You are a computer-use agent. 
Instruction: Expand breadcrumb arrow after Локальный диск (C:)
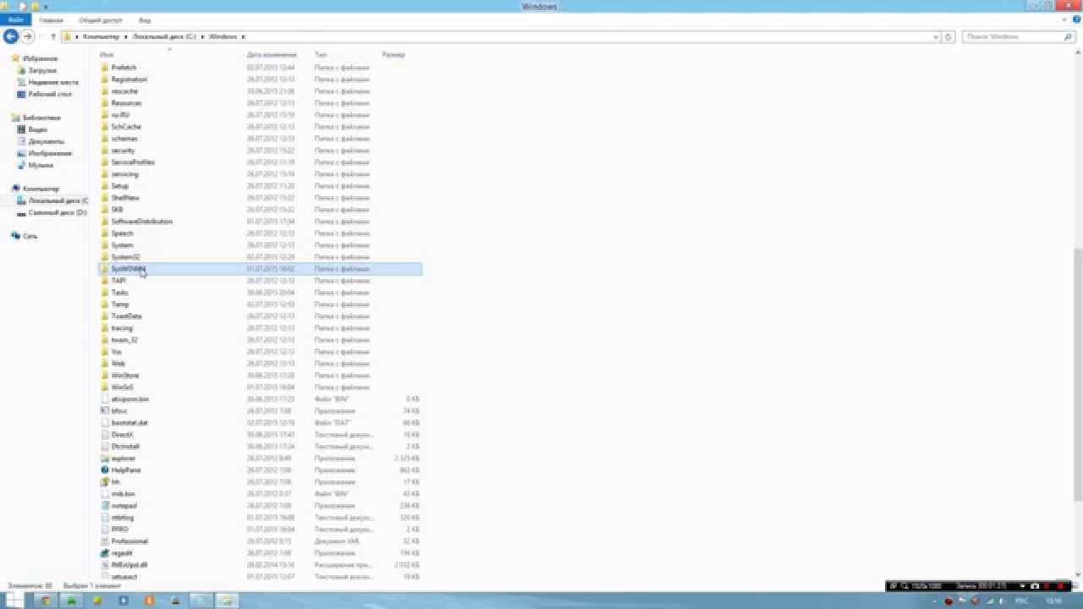(x=202, y=36)
